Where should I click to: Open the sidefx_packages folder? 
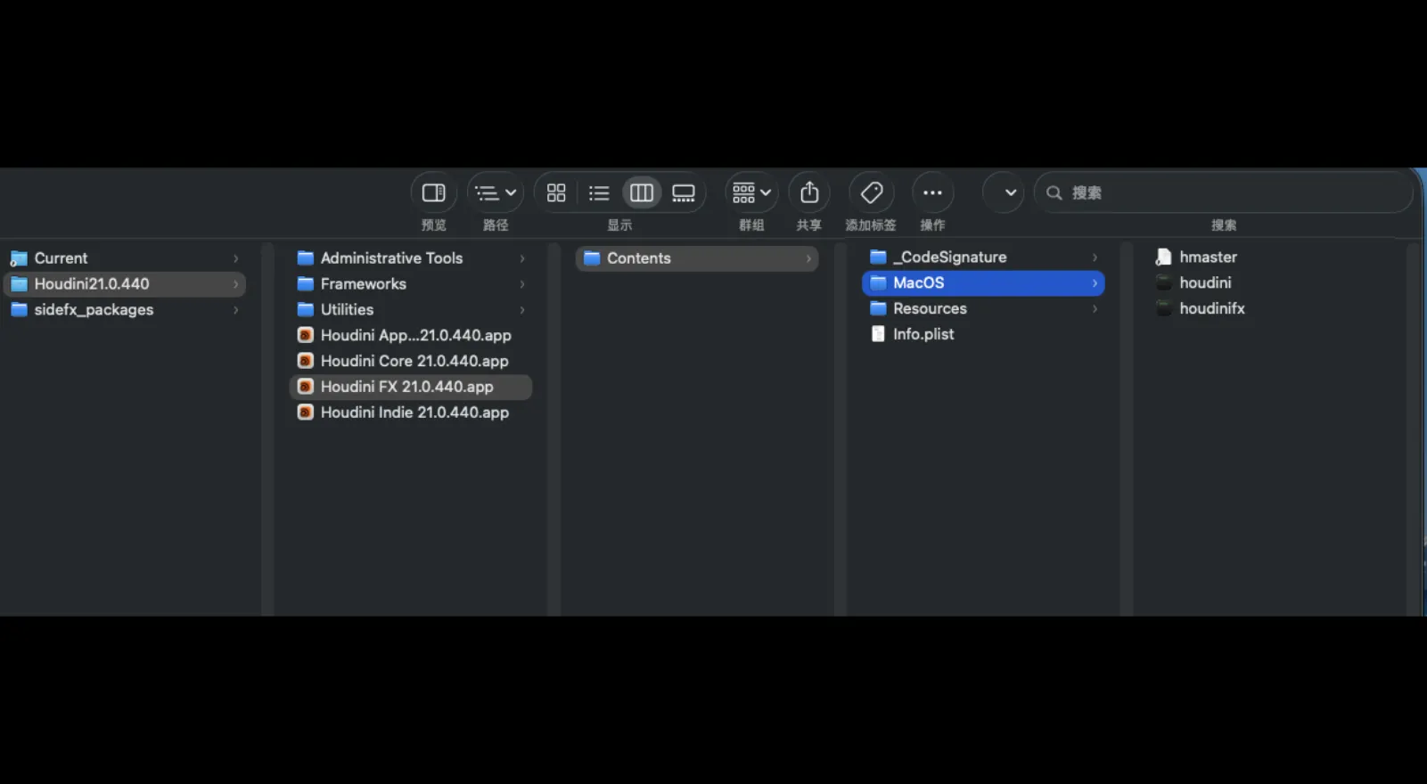tap(94, 310)
